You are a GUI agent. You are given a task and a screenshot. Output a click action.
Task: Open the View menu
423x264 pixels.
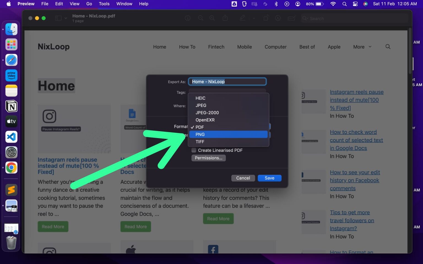click(x=74, y=4)
